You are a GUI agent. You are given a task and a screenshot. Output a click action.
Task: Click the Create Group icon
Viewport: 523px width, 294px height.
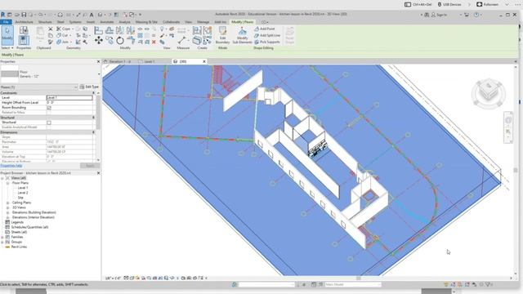tap(208, 31)
